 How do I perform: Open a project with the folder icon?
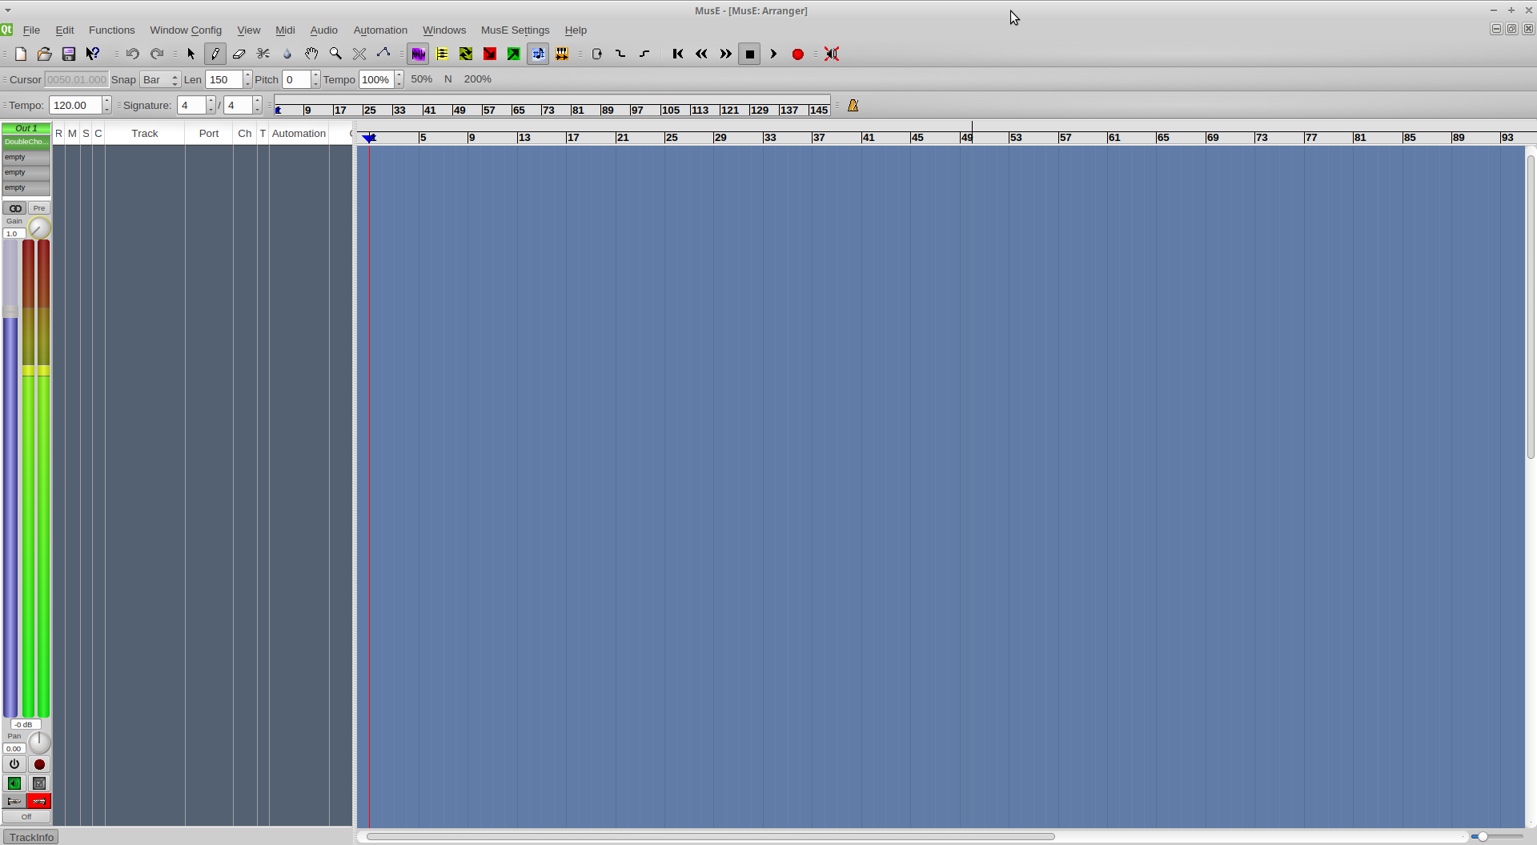tap(45, 54)
